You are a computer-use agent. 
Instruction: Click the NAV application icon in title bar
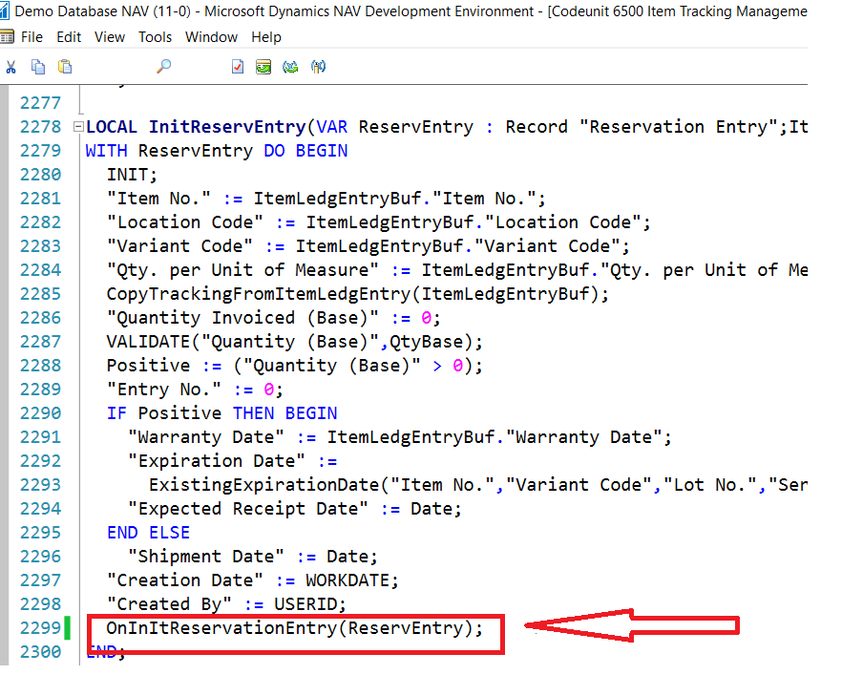pyautogui.click(x=4, y=11)
